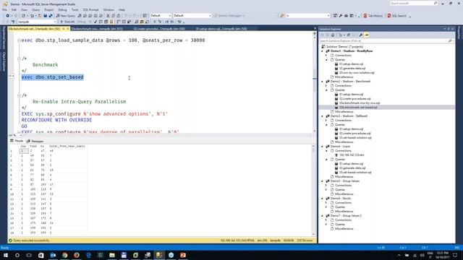Image resolution: width=463 pixels, height=260 pixels.
Task: Click the Task View taskbar icon
Action: click(29, 255)
